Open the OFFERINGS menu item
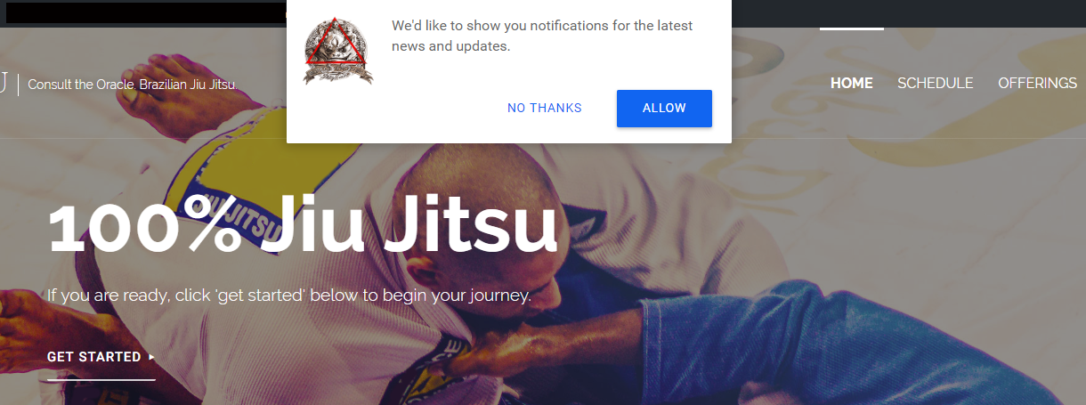 pyautogui.click(x=1038, y=83)
